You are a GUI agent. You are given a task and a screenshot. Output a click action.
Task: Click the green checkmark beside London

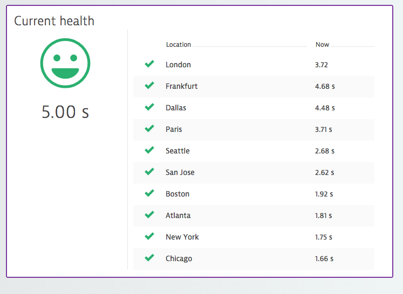click(x=149, y=64)
